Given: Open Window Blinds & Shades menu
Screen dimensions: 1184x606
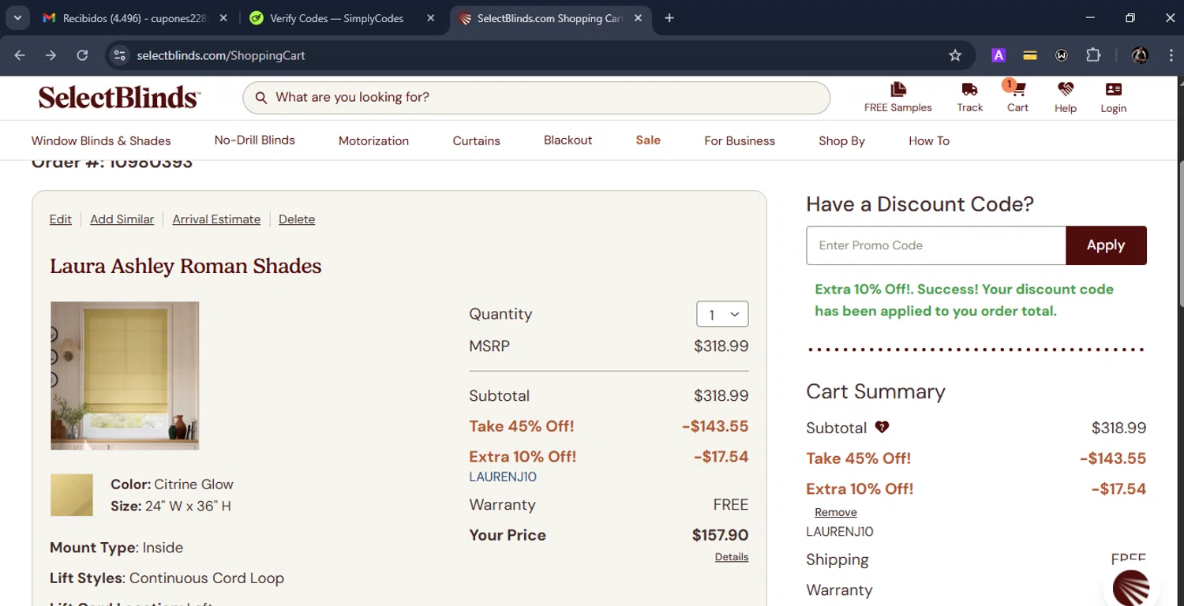Looking at the screenshot, I should (101, 141).
